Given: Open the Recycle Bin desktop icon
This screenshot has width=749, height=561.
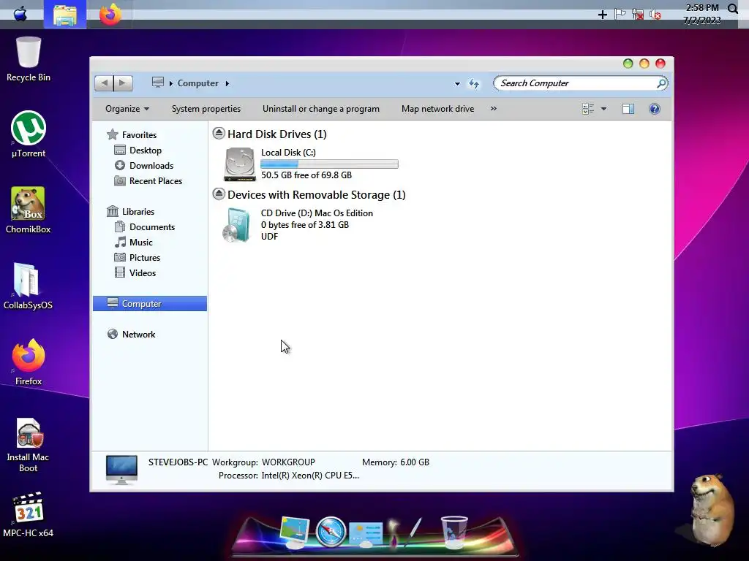Looking at the screenshot, I should pyautogui.click(x=29, y=60).
